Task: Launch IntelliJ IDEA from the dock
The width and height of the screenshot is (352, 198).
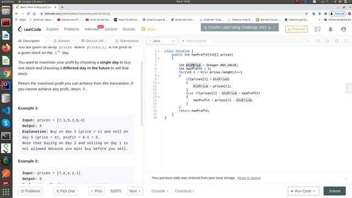Action: (x=6, y=86)
